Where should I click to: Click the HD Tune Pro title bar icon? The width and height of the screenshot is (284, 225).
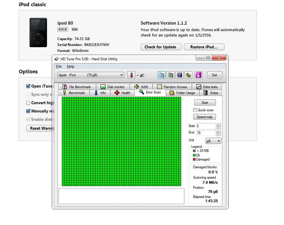click(x=56, y=59)
